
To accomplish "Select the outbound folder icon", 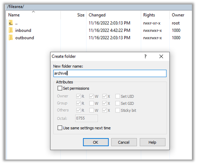I will coord(11,38).
